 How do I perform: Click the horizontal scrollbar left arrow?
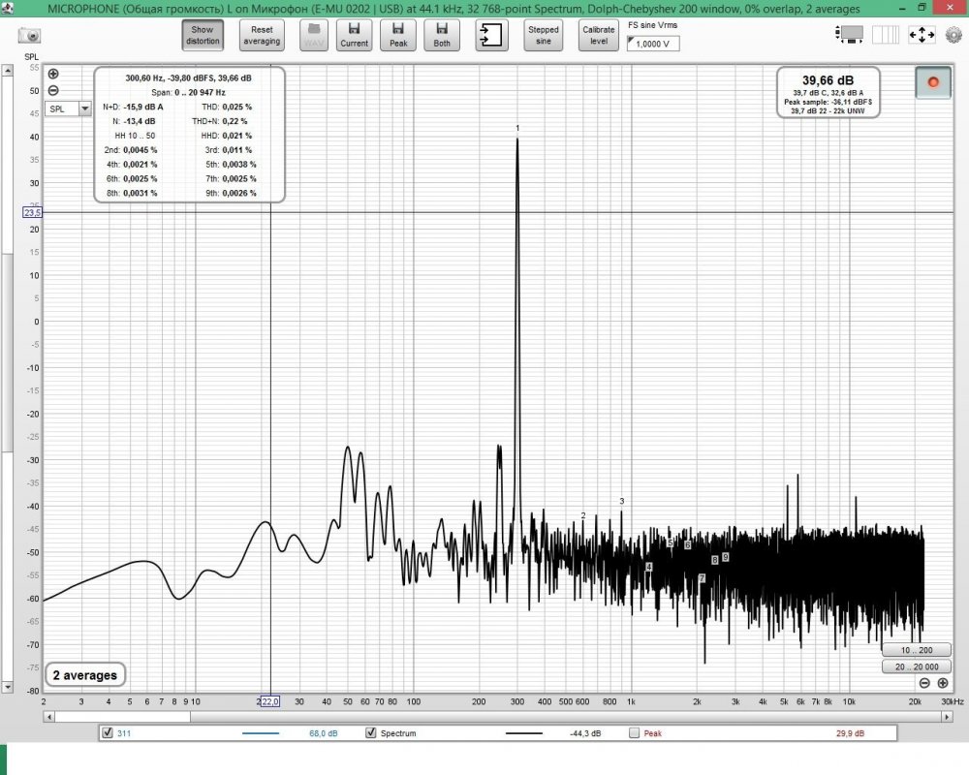[49, 717]
